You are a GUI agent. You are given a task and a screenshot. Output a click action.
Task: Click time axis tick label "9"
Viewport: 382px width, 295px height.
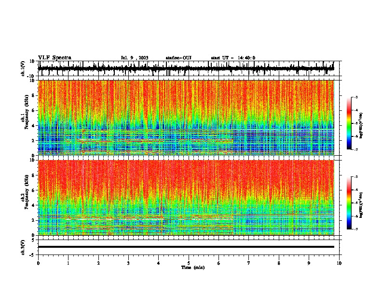pos(309,263)
